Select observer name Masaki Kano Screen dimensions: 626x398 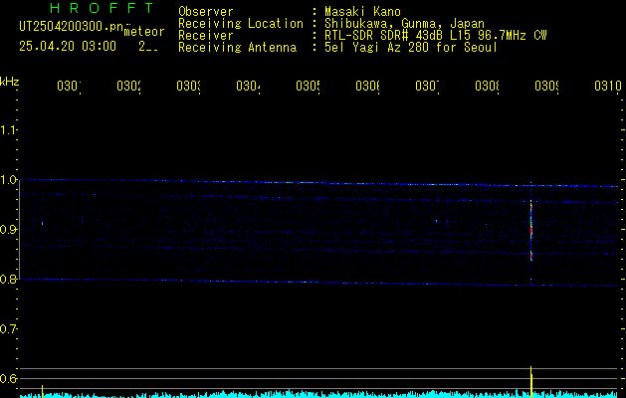point(362,12)
